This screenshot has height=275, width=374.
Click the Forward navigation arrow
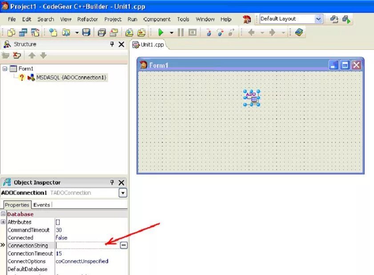tap(272, 32)
